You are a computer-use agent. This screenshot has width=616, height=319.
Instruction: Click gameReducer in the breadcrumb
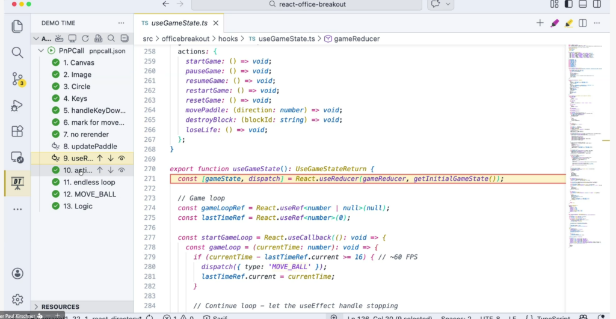(x=357, y=38)
